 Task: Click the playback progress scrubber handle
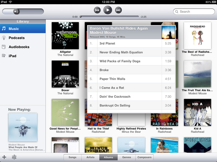(81, 17)
